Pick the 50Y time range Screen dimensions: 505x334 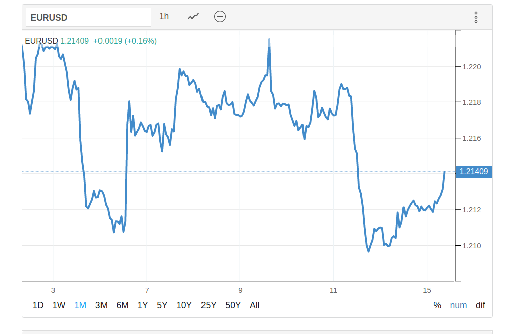coord(233,305)
